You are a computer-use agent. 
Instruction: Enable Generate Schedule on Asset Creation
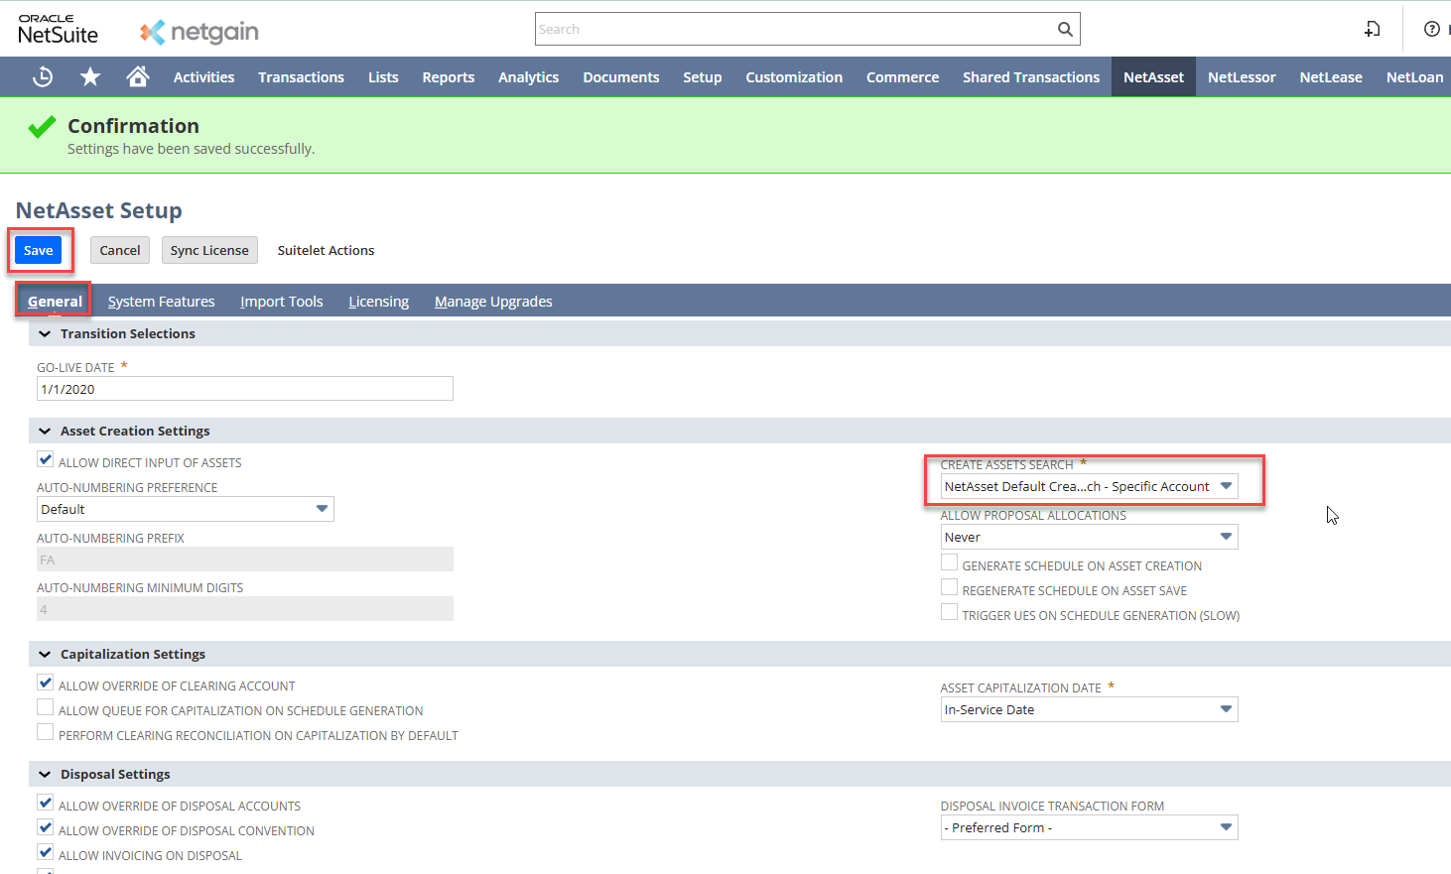pyautogui.click(x=950, y=563)
